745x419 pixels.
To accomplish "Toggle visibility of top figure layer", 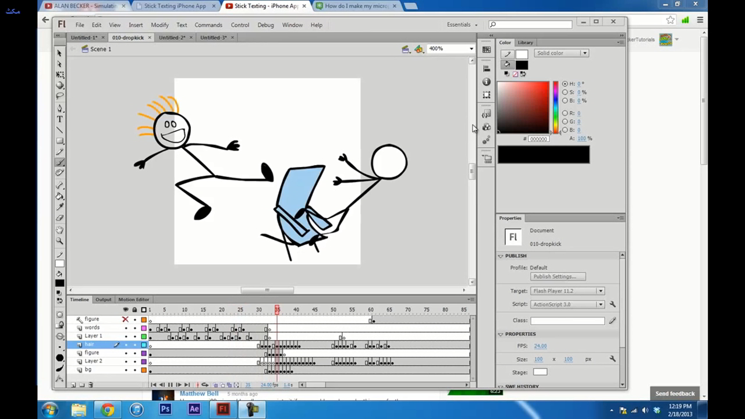I will coord(125,319).
